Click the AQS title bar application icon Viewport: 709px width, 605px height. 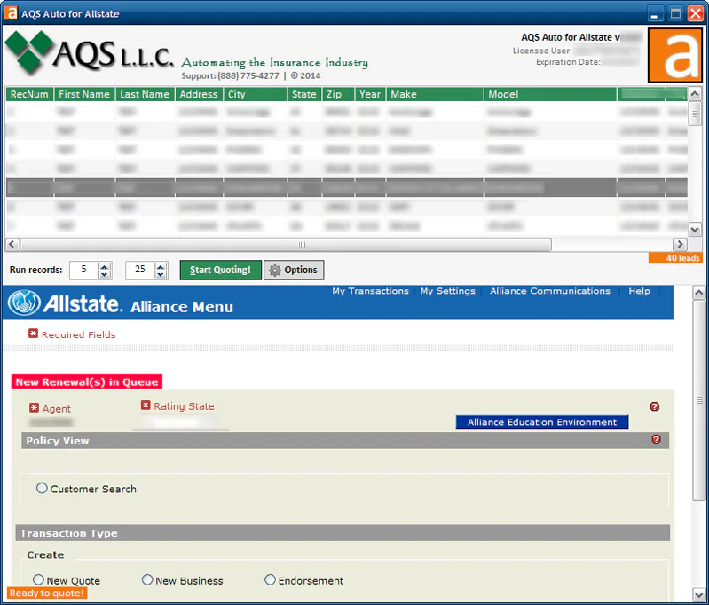point(10,12)
